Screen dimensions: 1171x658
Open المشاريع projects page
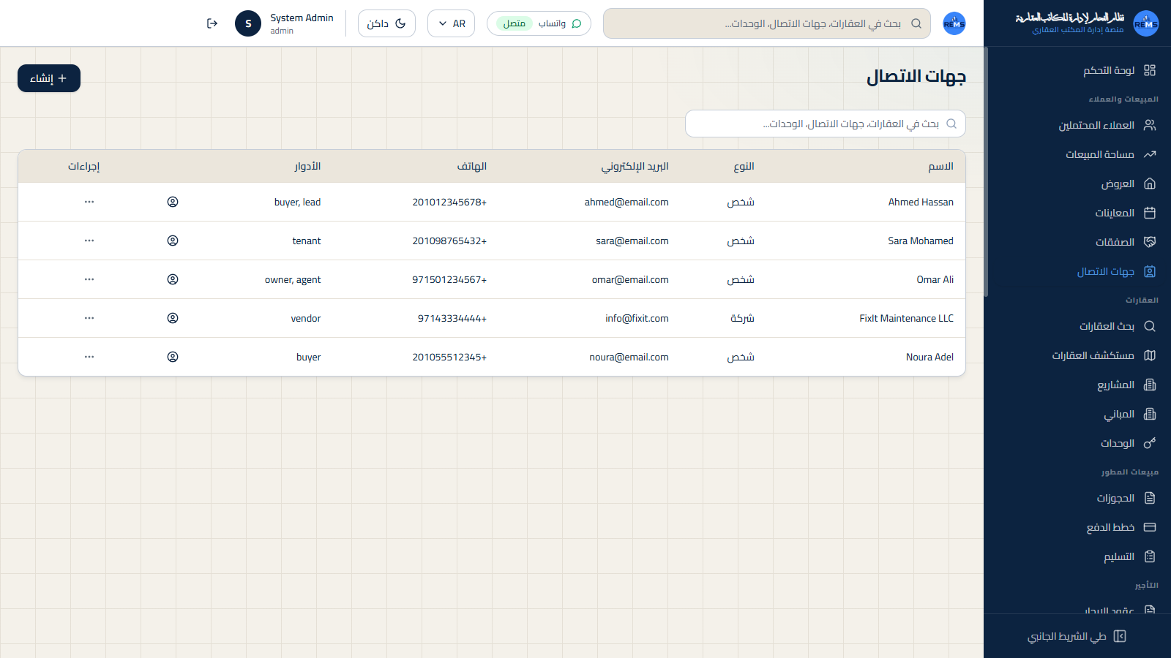coord(1115,385)
